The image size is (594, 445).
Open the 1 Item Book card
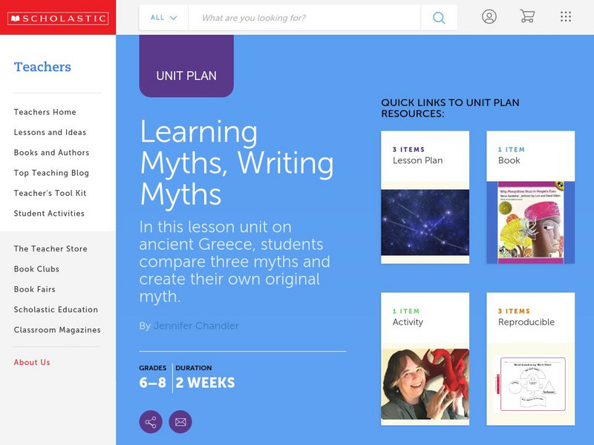[x=530, y=197]
